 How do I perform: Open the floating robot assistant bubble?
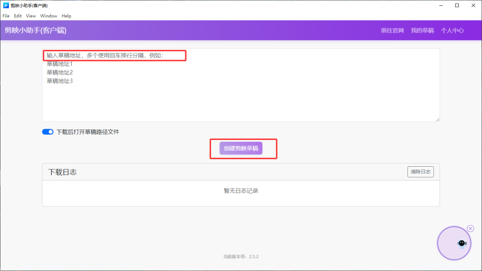[454, 243]
